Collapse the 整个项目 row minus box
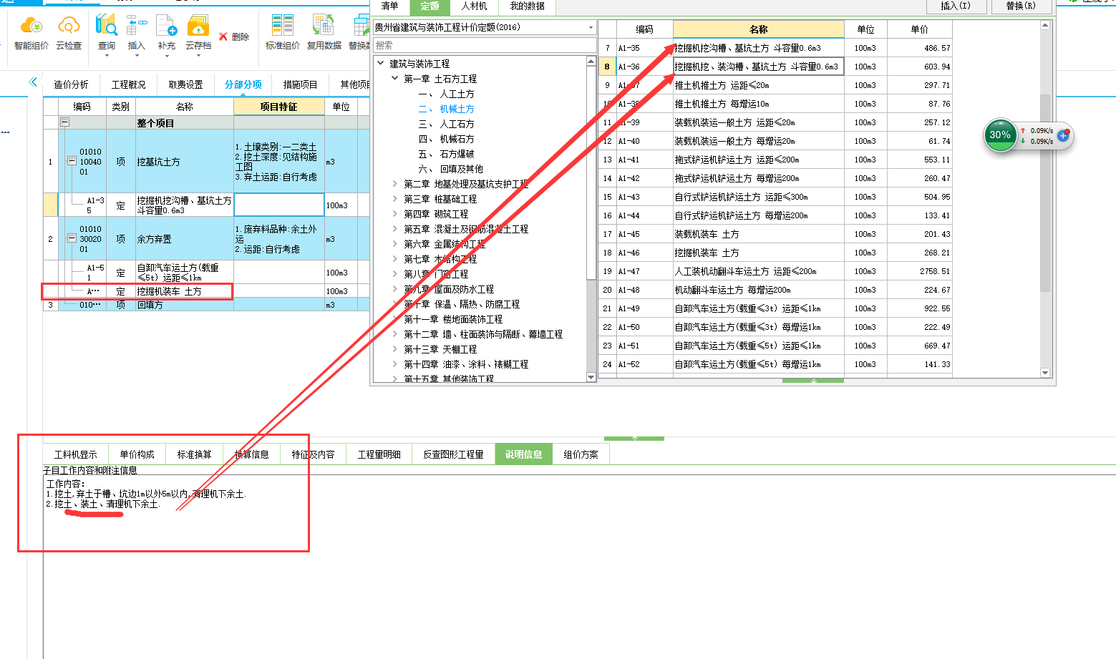 [64, 122]
